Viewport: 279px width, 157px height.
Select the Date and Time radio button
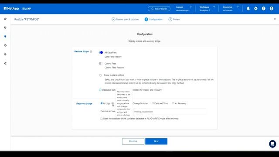(153, 103)
